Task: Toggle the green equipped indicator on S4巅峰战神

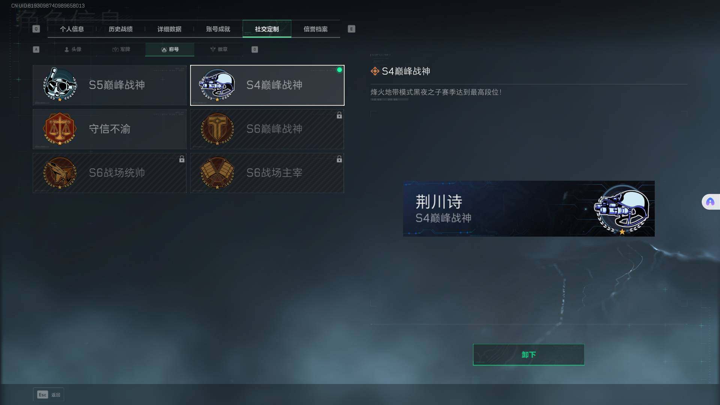Action: 339,70
